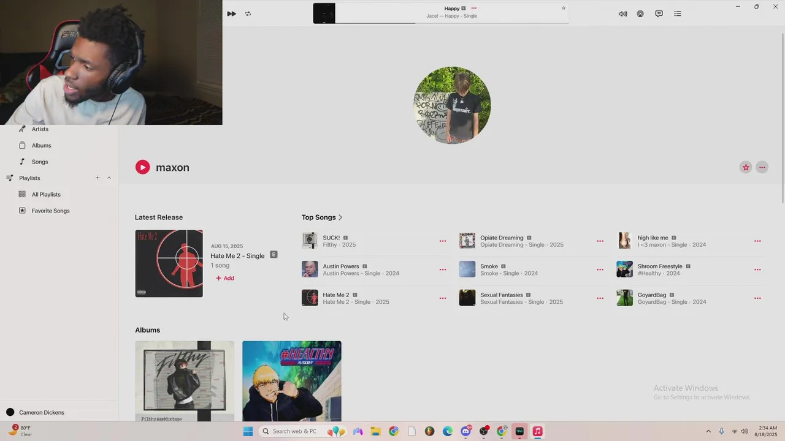The height and width of the screenshot is (441, 785).
Task: Seek in the playback progress bar
Action: click(451, 23)
